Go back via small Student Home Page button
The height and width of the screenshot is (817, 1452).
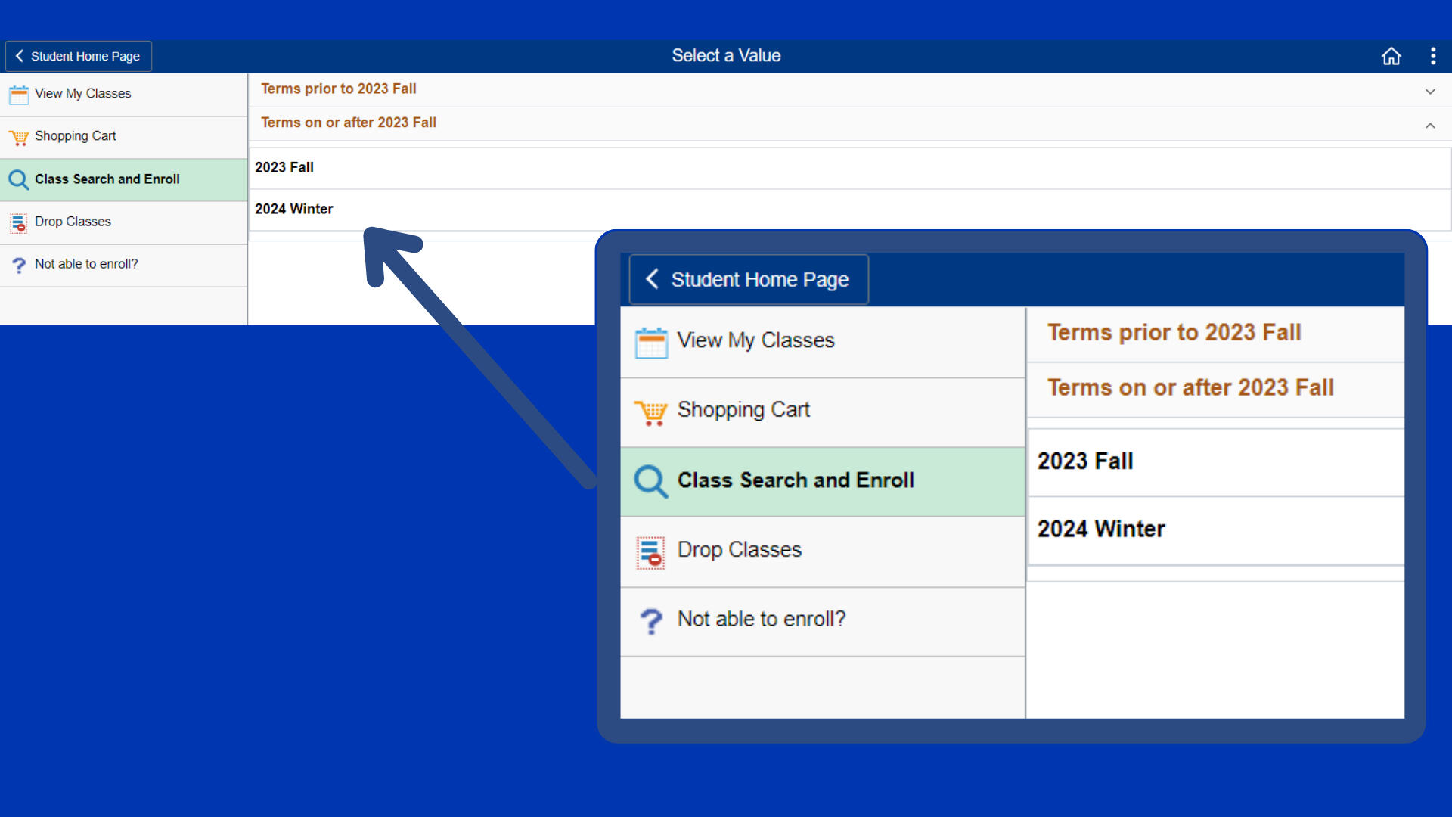click(x=79, y=56)
